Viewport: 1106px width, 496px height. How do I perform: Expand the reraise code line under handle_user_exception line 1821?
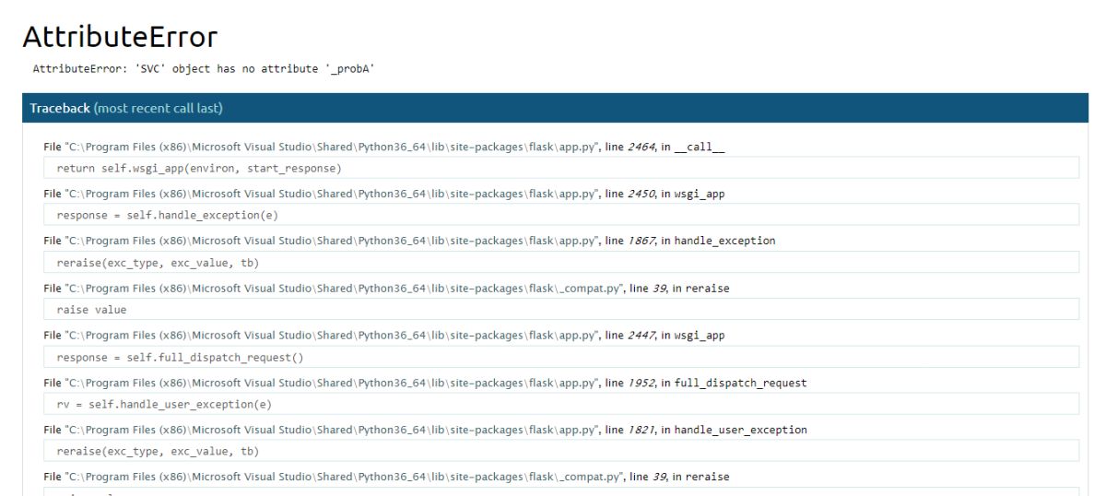pos(561,451)
